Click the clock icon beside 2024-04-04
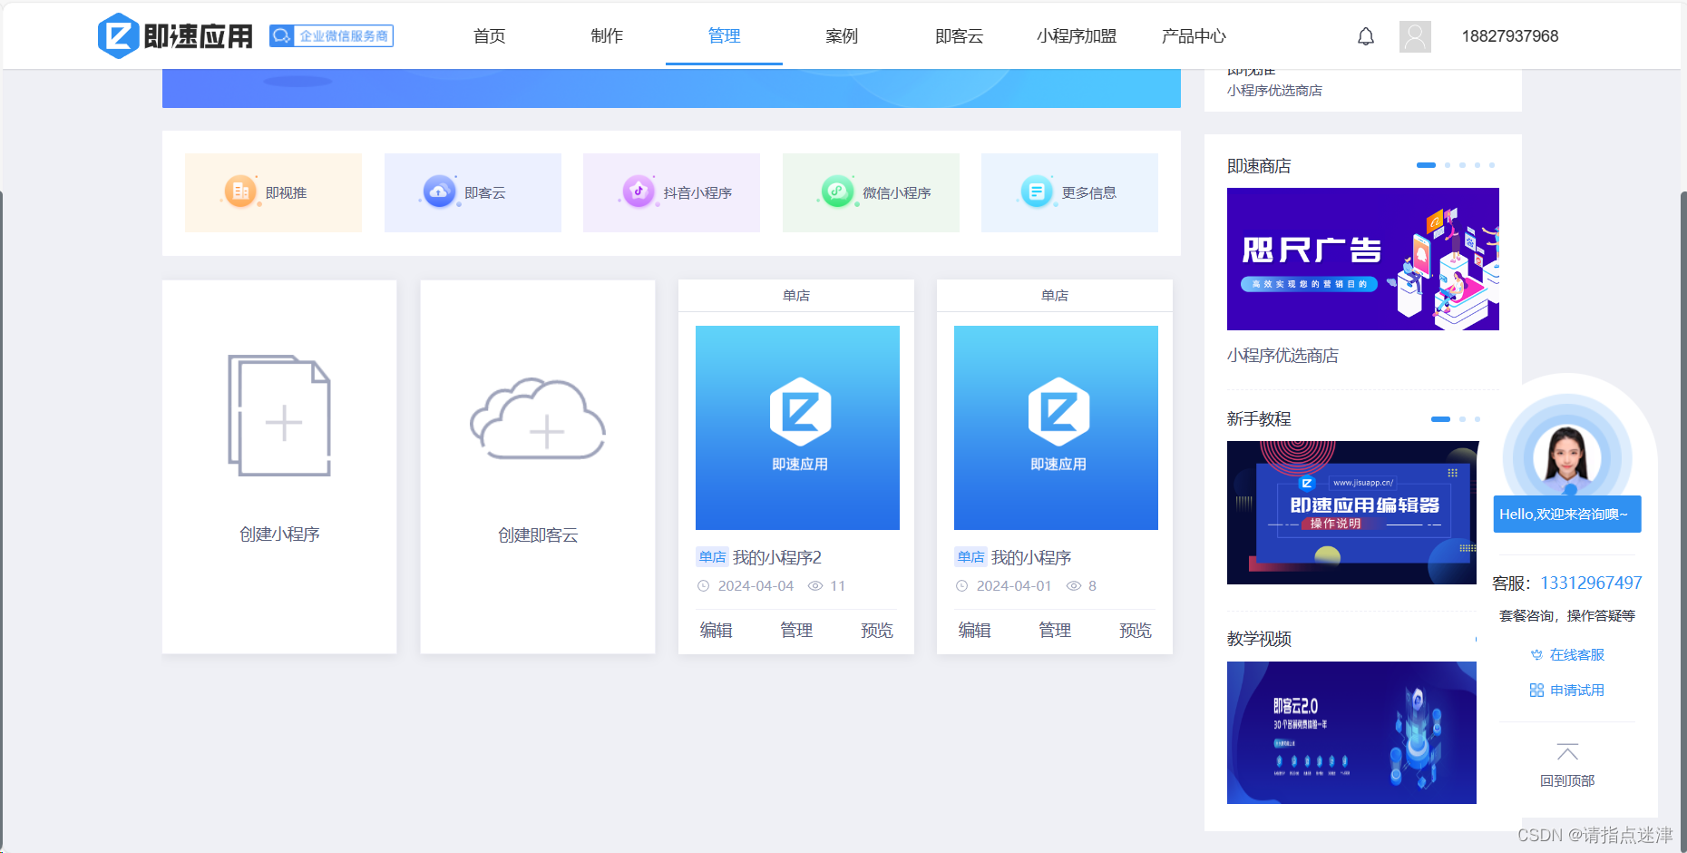 [x=703, y=586]
